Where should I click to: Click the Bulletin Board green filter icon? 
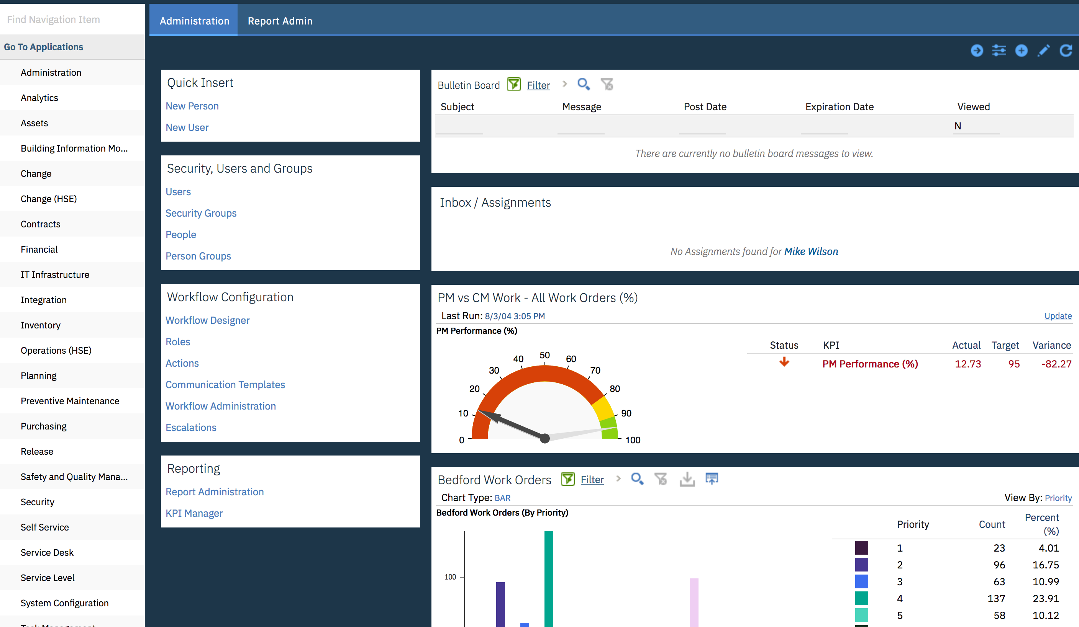click(513, 84)
